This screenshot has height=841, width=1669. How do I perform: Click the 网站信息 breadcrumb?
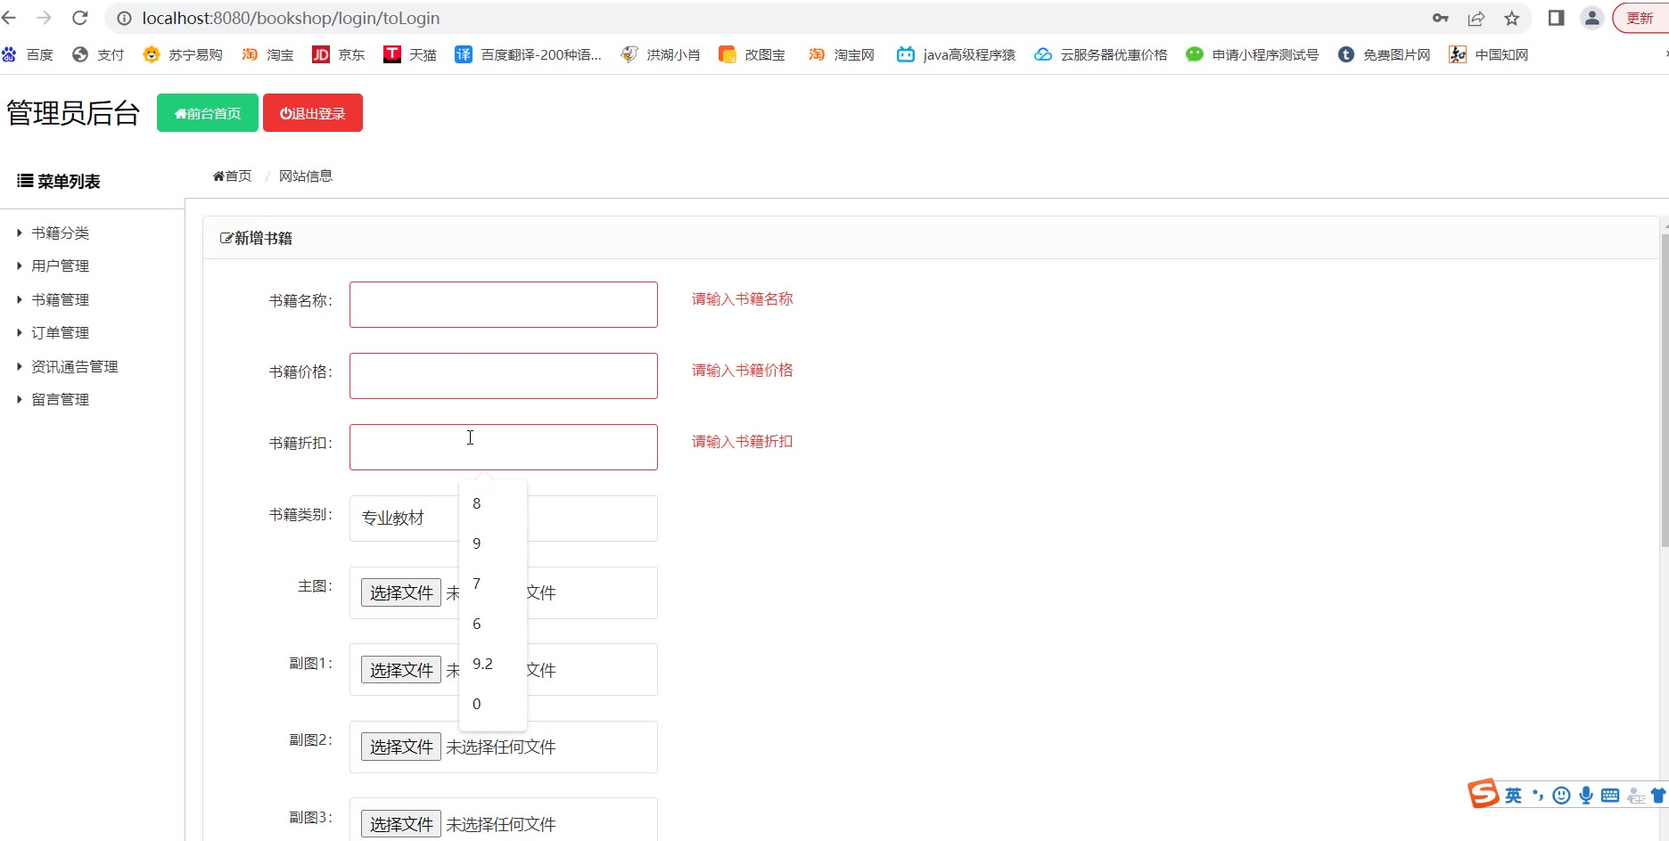click(306, 176)
